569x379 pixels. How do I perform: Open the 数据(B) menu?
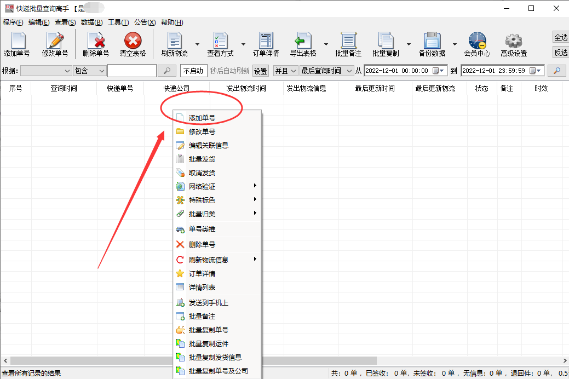tap(92, 22)
